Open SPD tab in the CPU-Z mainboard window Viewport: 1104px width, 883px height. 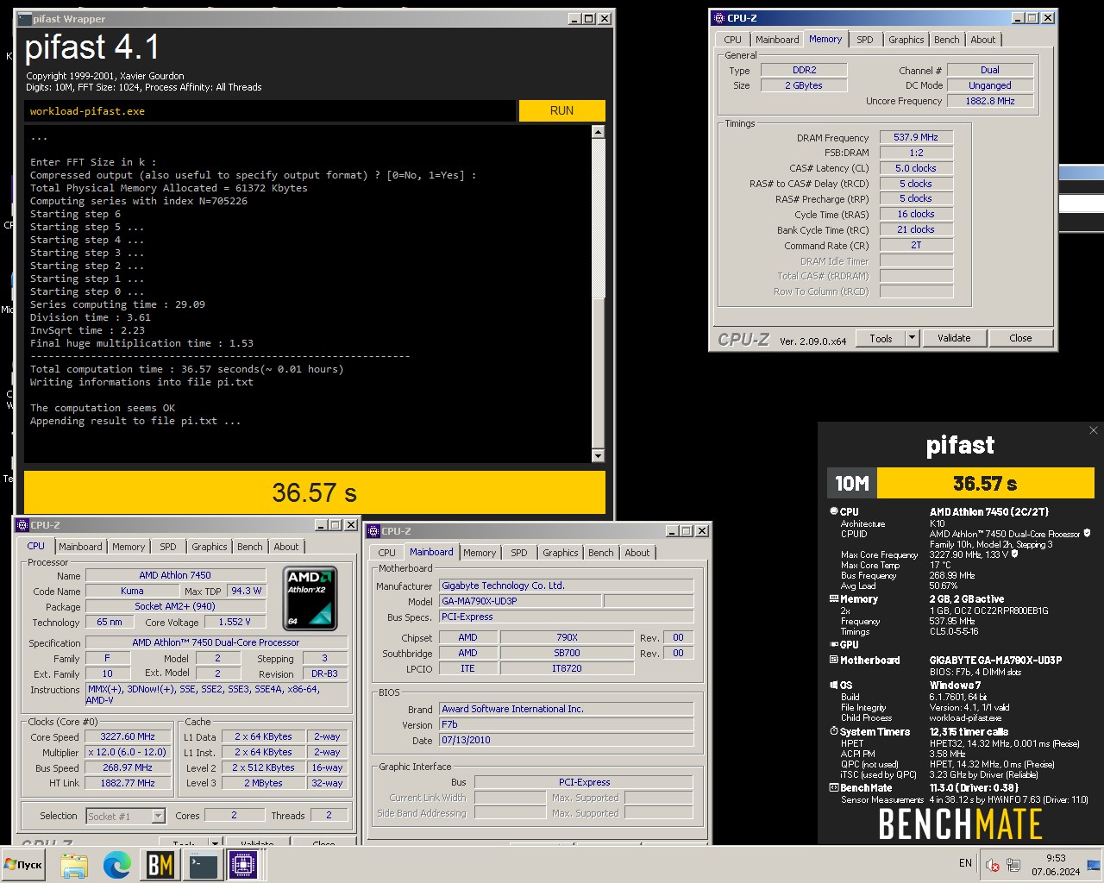click(x=519, y=553)
